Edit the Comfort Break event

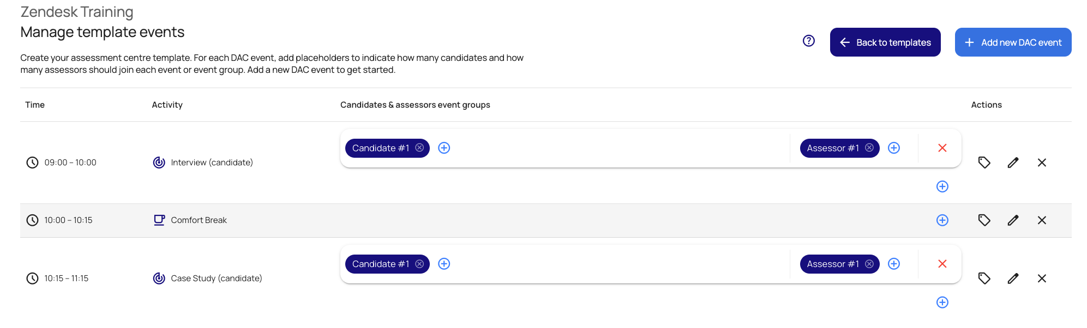[x=1013, y=220]
